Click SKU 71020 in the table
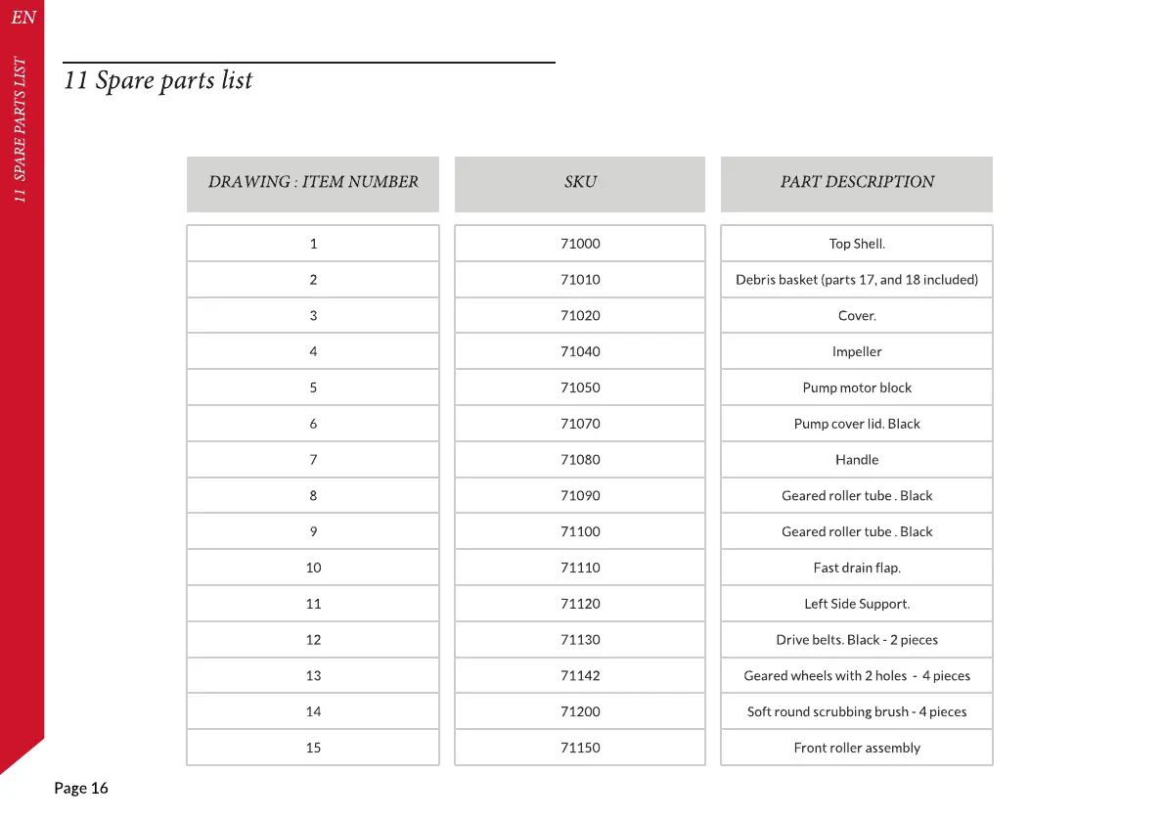The height and width of the screenshot is (820, 1164). tap(580, 316)
